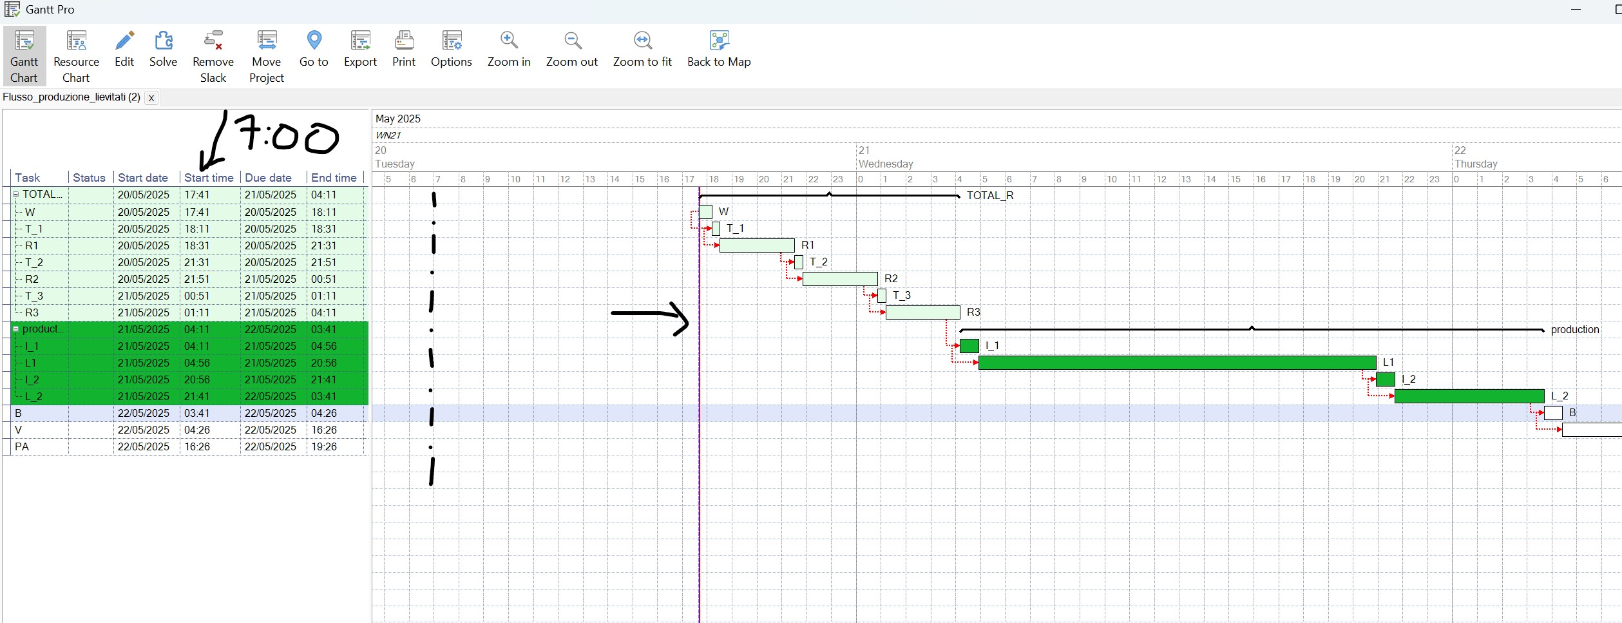Run the Solve tool
Image resolution: width=1622 pixels, height=623 pixels.
coord(163,49)
